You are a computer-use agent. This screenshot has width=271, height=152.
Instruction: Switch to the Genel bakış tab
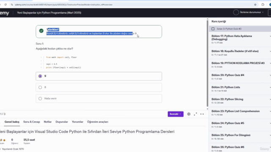(x=12, y=122)
